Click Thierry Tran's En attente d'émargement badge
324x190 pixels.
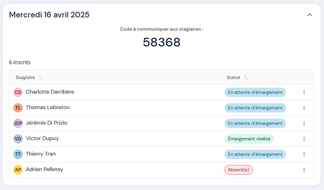click(x=255, y=154)
